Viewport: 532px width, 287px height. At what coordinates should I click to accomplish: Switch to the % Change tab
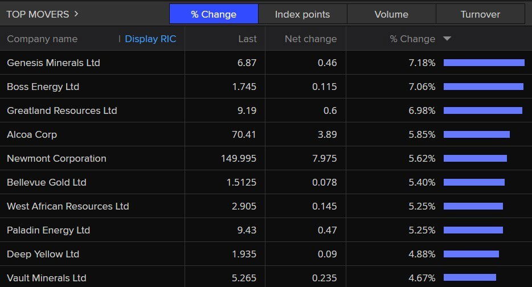coord(214,14)
